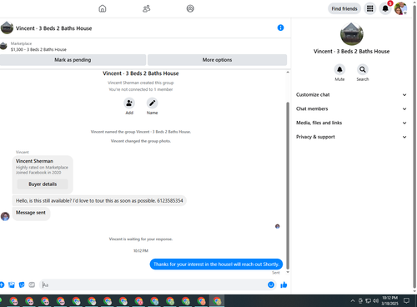The height and width of the screenshot is (307, 417).
Task: Click the 'Hello, is this still available?' message
Action: [99, 201]
